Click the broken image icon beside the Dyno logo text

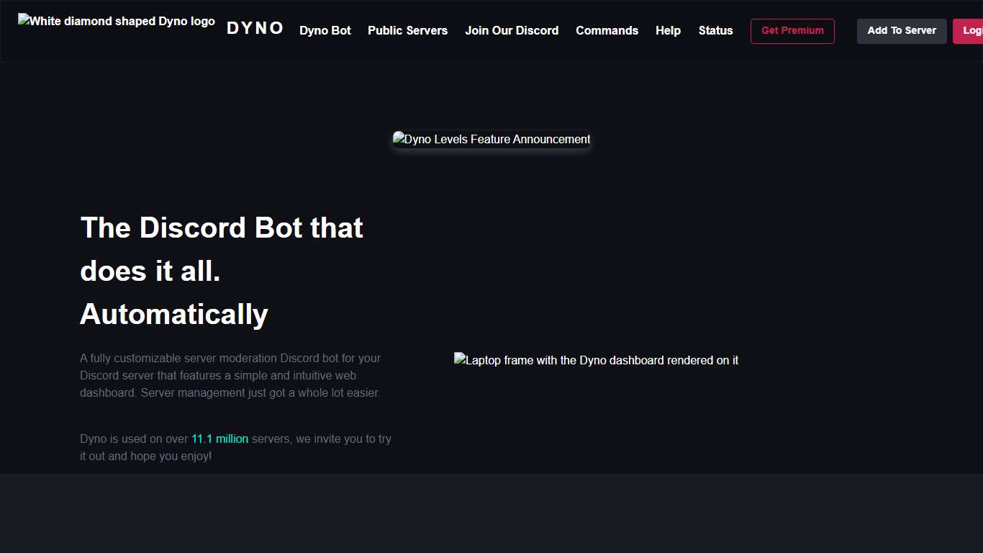tap(24, 20)
